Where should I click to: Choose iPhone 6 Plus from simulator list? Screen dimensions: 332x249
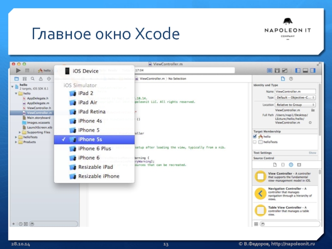pyautogui.click(x=94, y=149)
